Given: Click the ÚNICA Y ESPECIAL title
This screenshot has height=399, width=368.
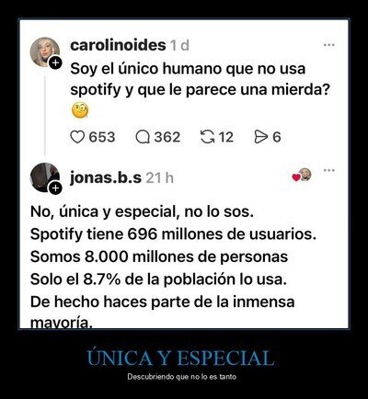Looking at the screenshot, I should [180, 358].
